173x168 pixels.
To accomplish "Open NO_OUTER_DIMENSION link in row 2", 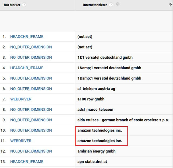I will coord(31,47).
